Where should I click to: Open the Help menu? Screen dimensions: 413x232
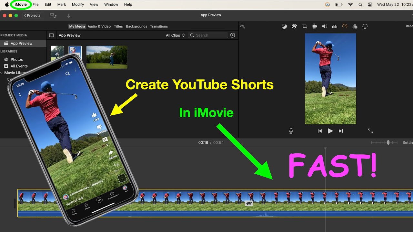(x=128, y=5)
